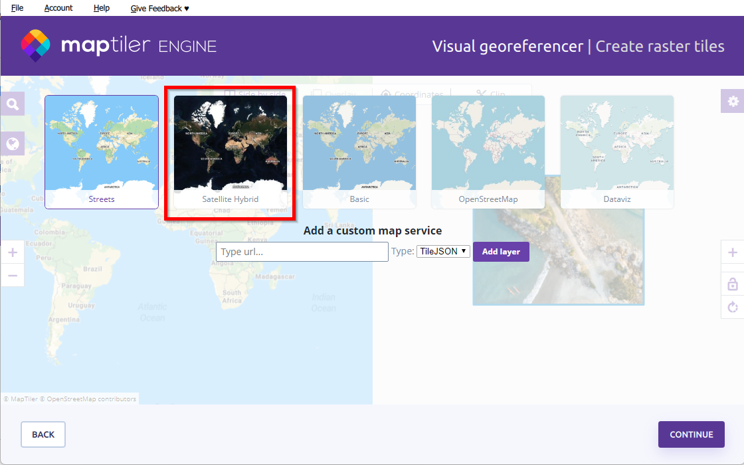Open the Type TileJSON dropdown
This screenshot has height=465, width=744.
pos(443,252)
